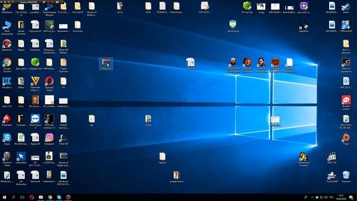This screenshot has height=201, width=357.
Task: Select the highlighted Maps.rar archive
Action: coord(106,64)
